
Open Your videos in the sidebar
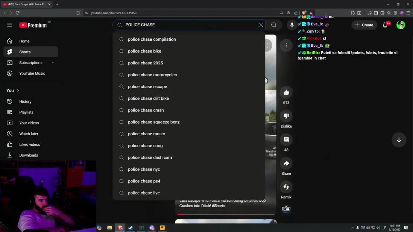tap(31, 123)
